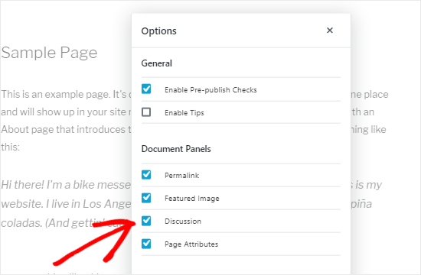This screenshot has width=421, height=275.
Task: Click the 'Page Attributes' label text
Action: click(x=191, y=244)
